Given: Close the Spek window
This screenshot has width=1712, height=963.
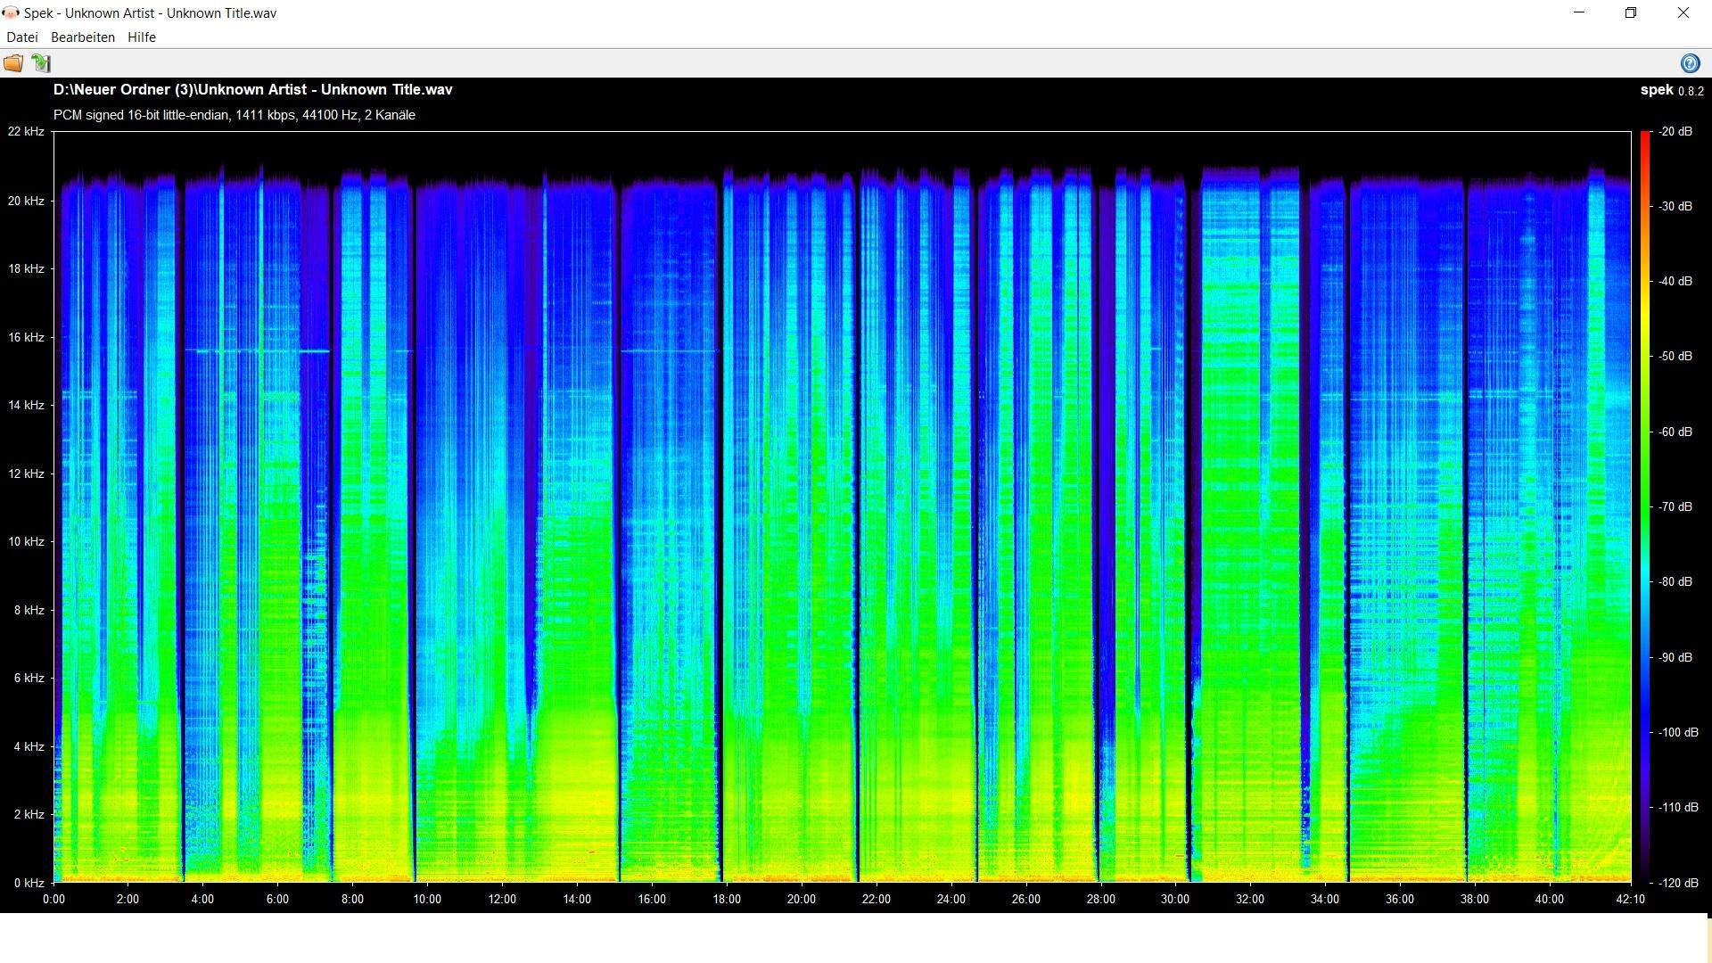Looking at the screenshot, I should click(1683, 13).
